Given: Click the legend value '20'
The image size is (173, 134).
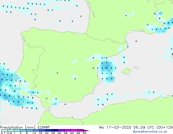Looking at the screenshot, I should click(47, 133).
